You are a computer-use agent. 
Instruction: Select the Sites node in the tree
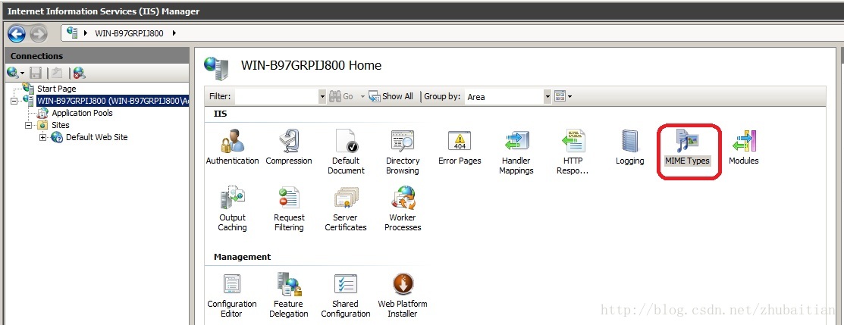click(x=61, y=125)
